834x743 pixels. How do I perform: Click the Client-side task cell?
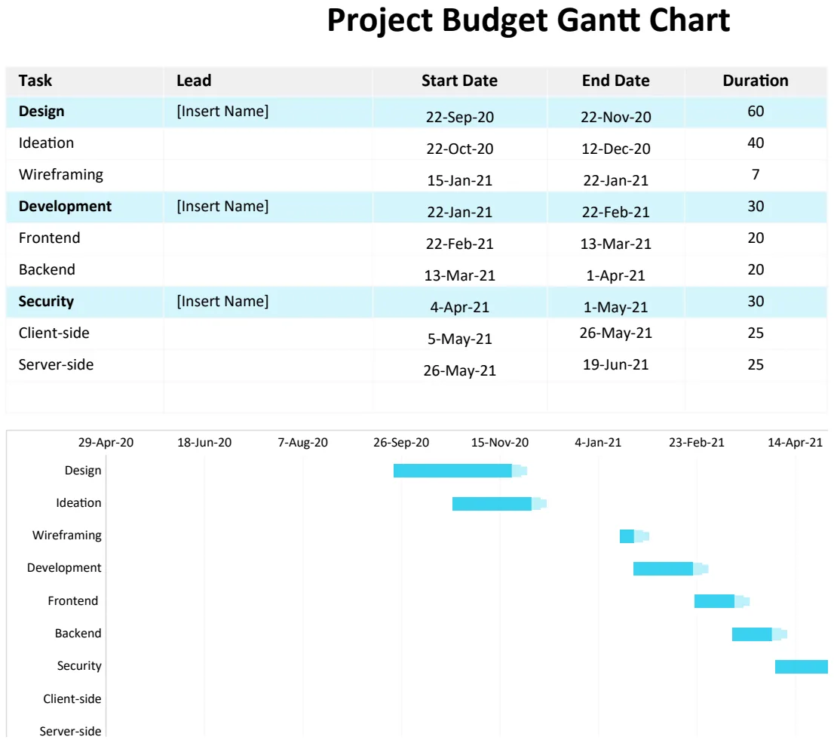pos(54,333)
